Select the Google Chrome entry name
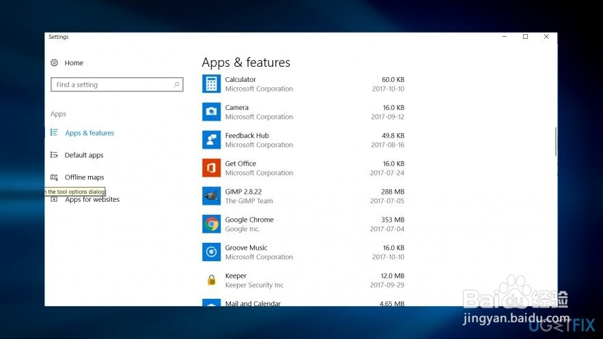The height and width of the screenshot is (339, 603). 249,220
